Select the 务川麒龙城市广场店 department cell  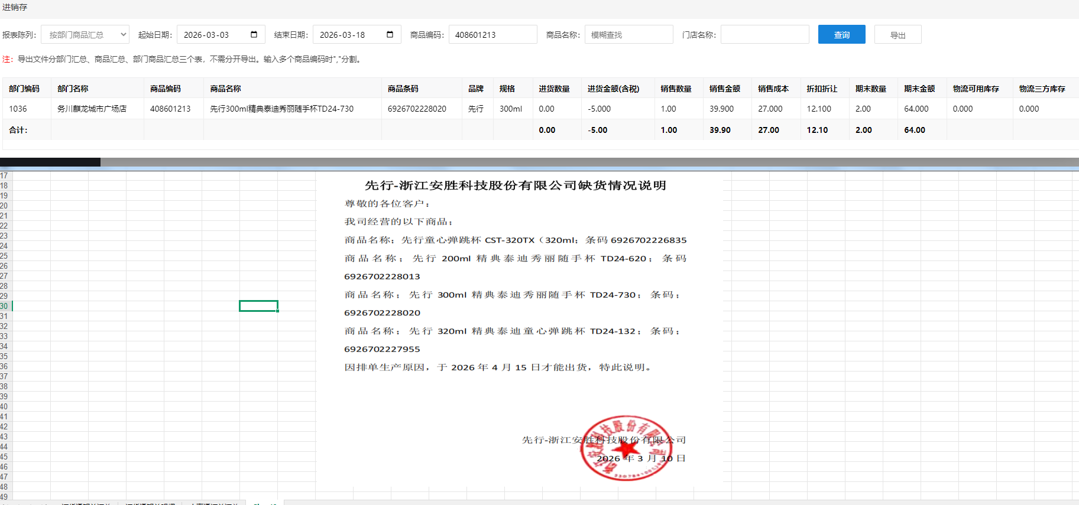[x=92, y=109]
